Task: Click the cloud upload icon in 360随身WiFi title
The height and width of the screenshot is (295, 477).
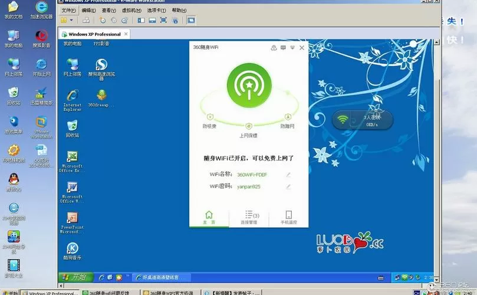Action: tap(274, 47)
